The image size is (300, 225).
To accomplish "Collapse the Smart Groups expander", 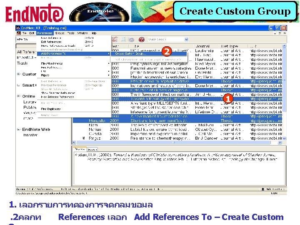I will pos(18,85).
